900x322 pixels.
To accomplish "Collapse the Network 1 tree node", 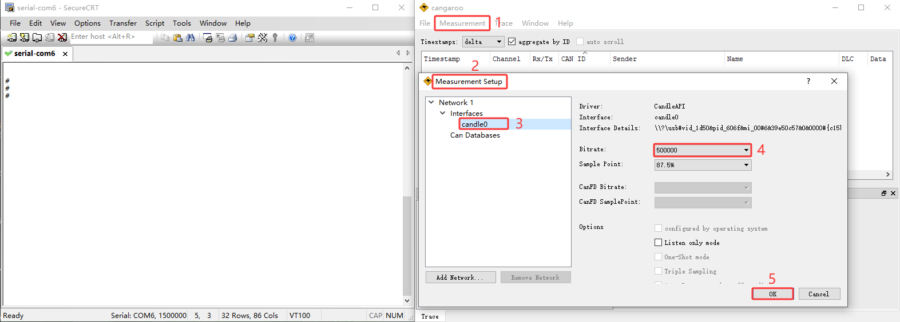I will (x=431, y=103).
